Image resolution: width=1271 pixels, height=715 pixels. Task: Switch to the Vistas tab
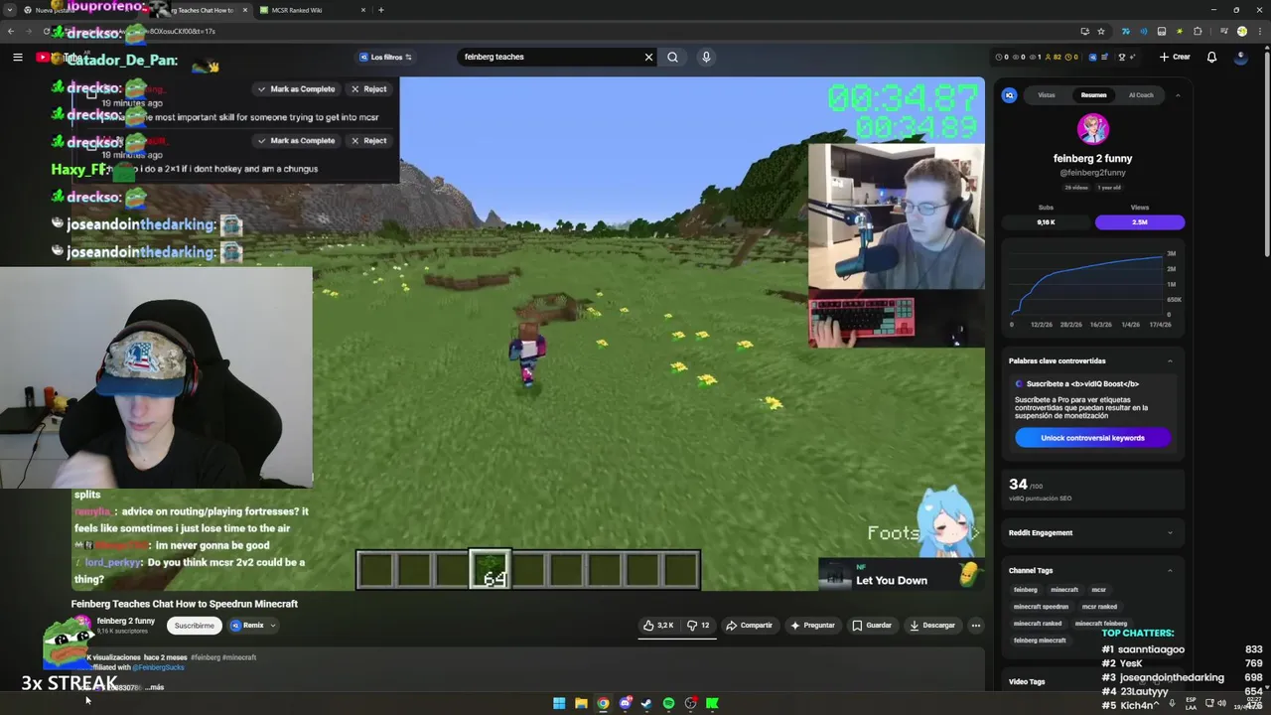1046,95
